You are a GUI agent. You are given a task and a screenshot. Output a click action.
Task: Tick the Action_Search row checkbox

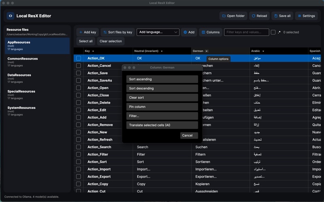point(79,147)
